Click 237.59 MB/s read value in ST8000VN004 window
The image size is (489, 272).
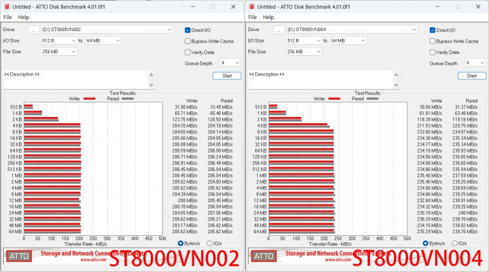pyautogui.click(x=465, y=175)
